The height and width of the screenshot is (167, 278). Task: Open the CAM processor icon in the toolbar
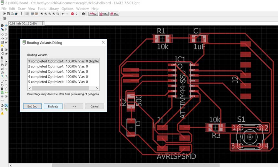tap(16, 14)
